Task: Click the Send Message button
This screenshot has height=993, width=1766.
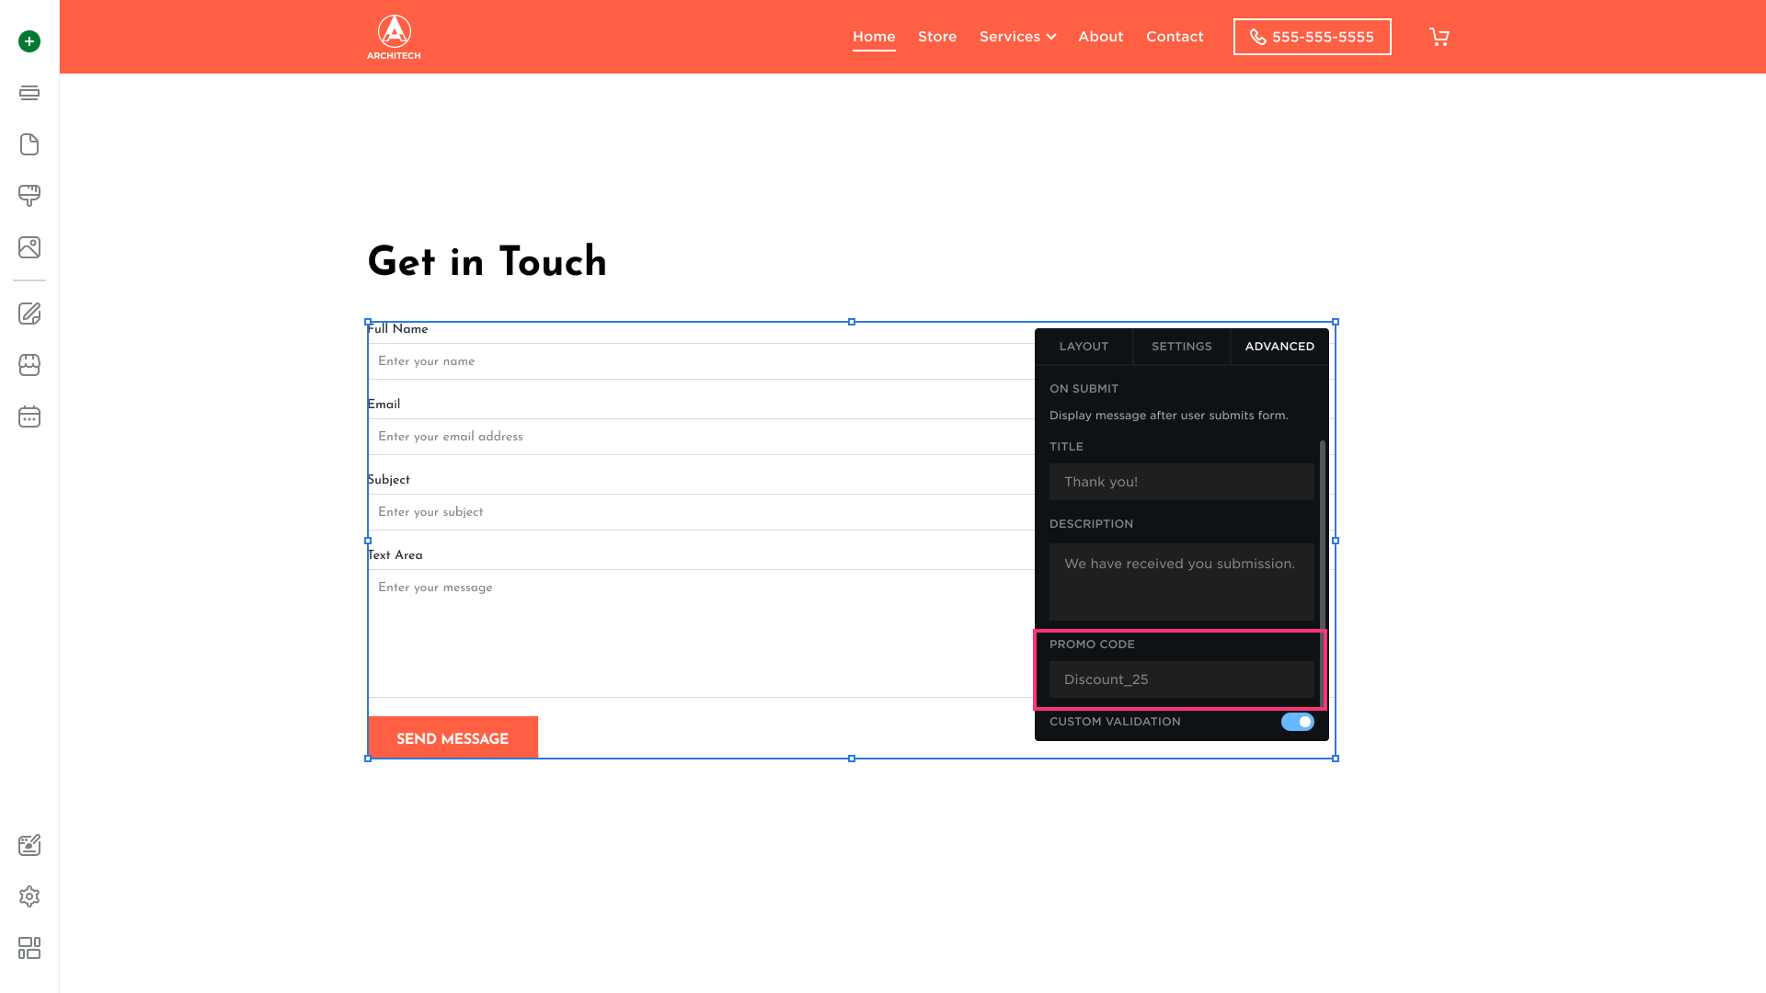Action: [x=453, y=738]
